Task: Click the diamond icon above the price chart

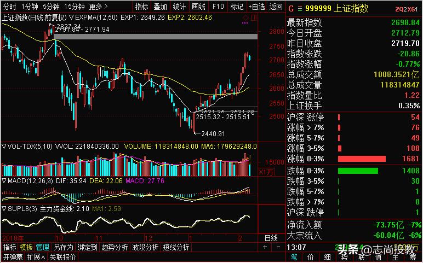Action: 245,18
